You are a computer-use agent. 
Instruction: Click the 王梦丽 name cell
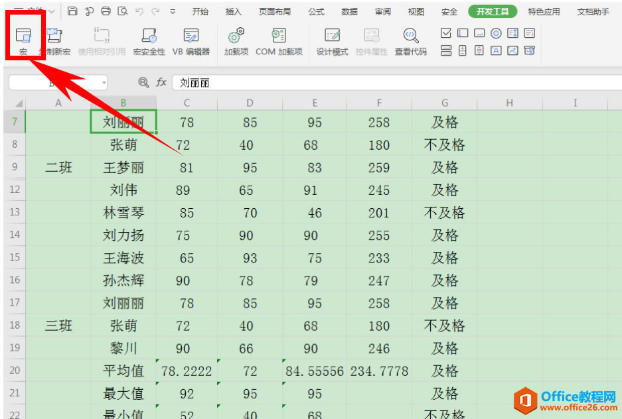coord(123,167)
